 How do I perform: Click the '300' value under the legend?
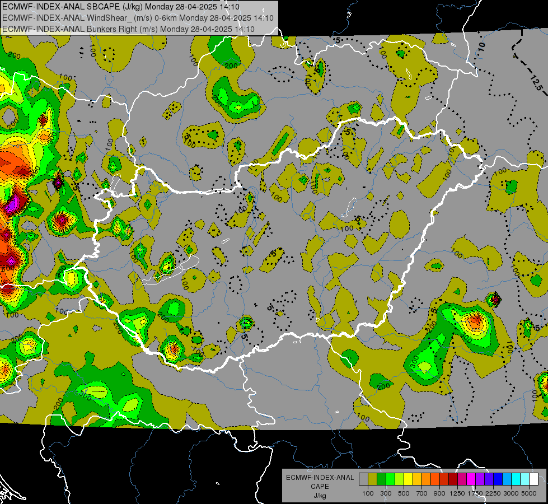pyautogui.click(x=386, y=493)
